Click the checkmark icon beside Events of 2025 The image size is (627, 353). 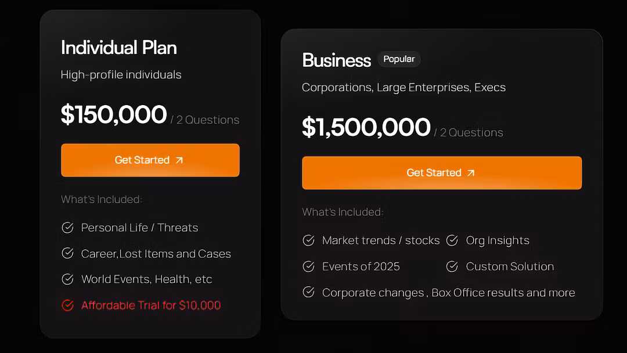pos(309,266)
